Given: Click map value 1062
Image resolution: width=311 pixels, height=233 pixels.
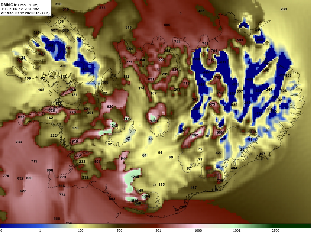Looking at the screenshot, I should (x=194, y=135).
